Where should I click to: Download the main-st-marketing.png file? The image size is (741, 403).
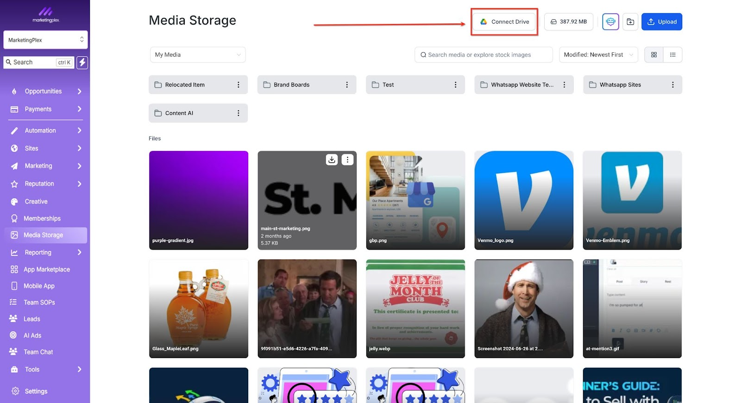[x=332, y=160]
